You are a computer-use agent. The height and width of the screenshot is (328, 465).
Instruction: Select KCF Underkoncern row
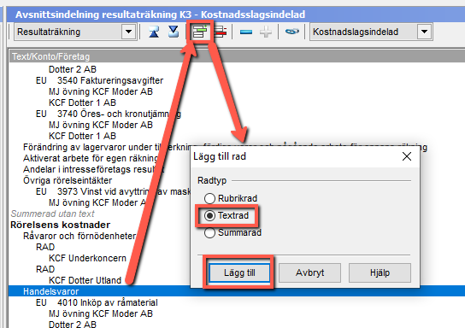pyautogui.click(x=87, y=258)
